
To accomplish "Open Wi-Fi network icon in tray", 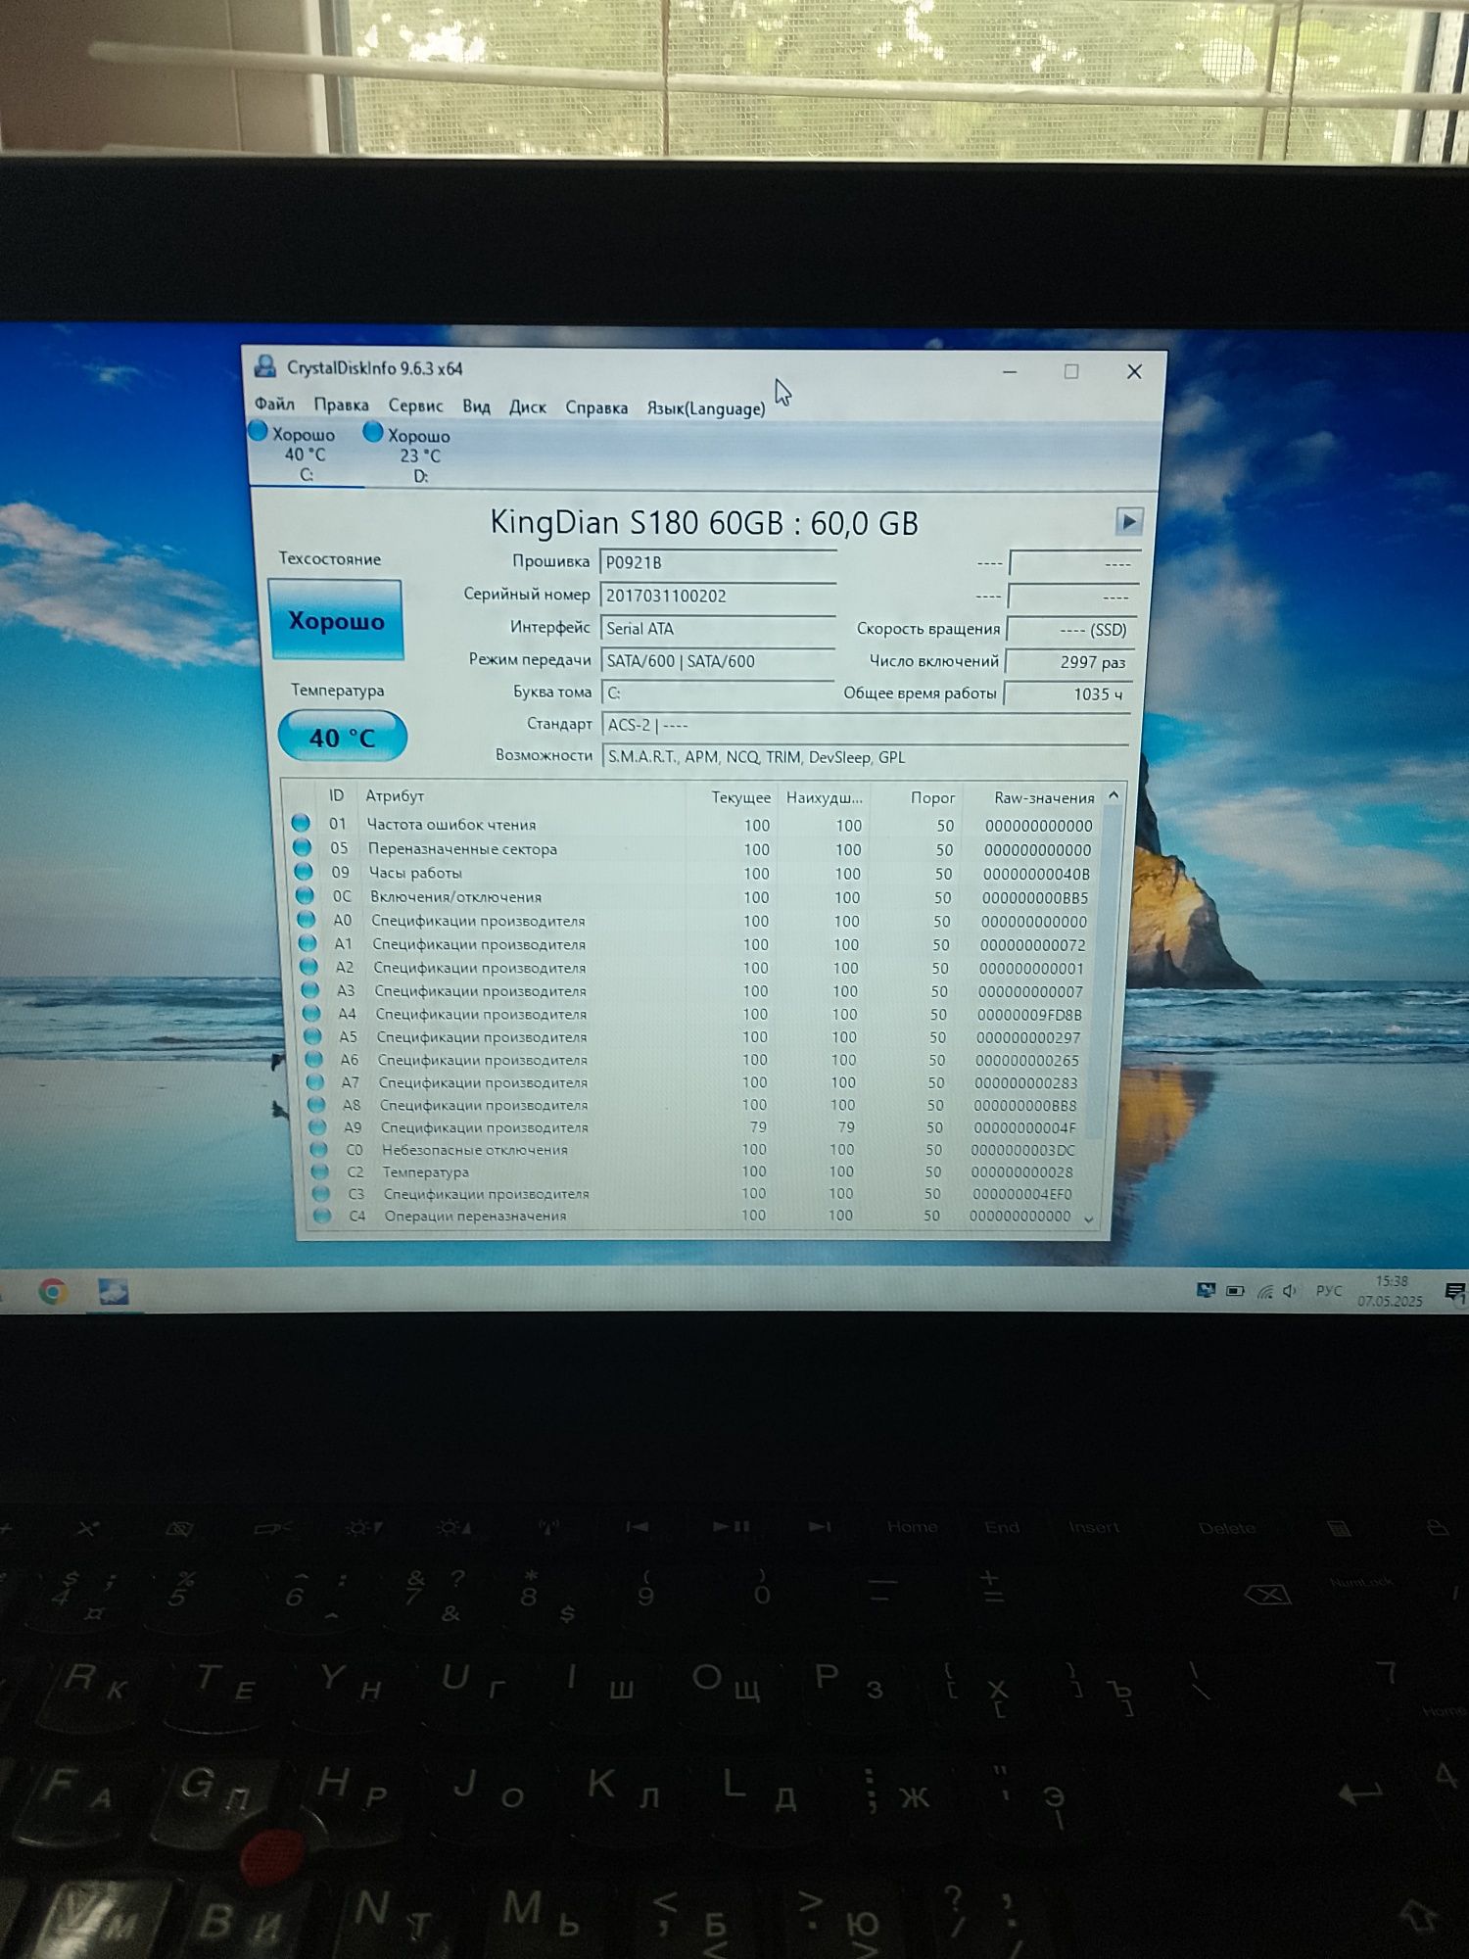I will (1264, 1292).
